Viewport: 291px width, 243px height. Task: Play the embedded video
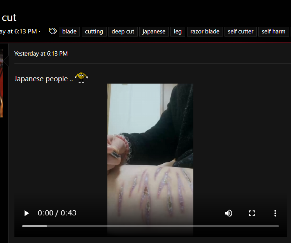click(26, 213)
